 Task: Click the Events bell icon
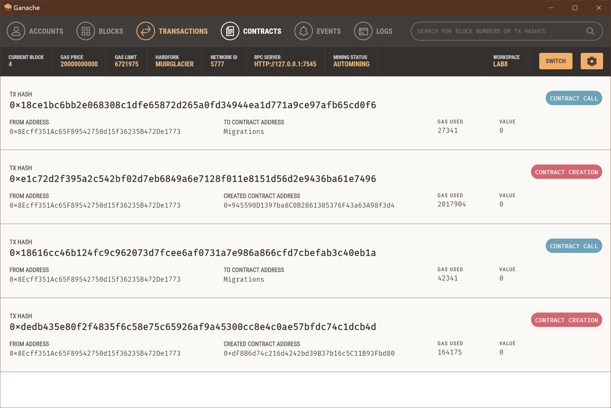[303, 31]
